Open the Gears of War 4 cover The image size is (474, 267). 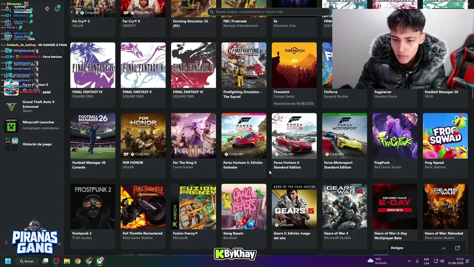coord(344,207)
